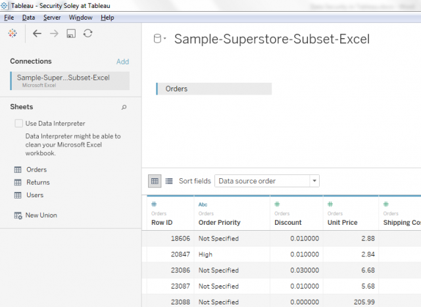421x307 pixels.
Task: Select the Orders sheet in the list
Action: 37,170
